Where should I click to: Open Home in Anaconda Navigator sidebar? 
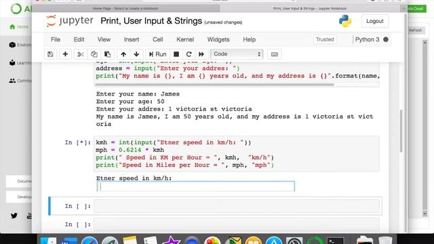click(x=19, y=27)
